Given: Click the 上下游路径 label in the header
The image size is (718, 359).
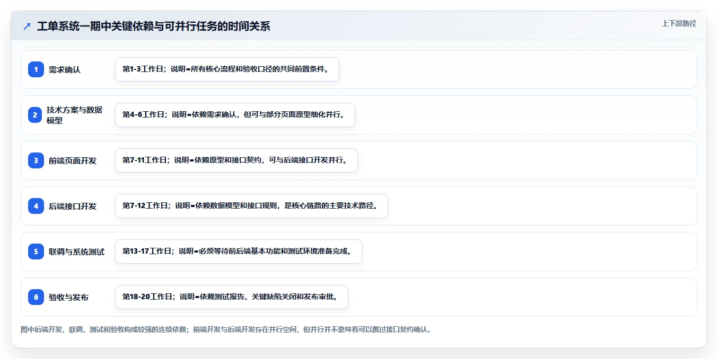Looking at the screenshot, I should (679, 23).
